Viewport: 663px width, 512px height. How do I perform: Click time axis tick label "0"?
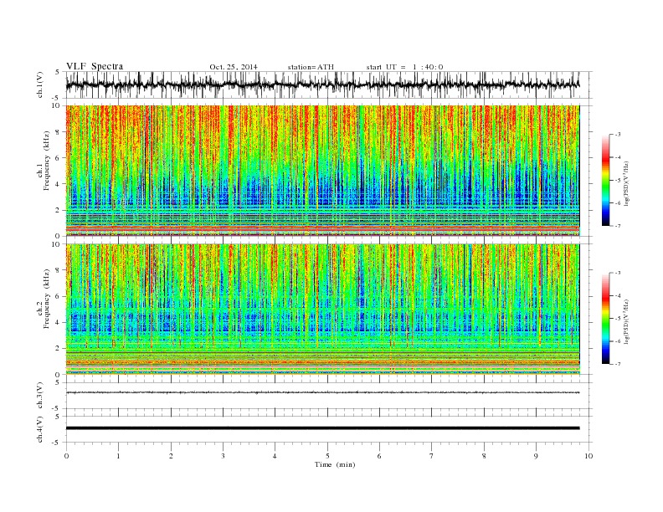coord(66,456)
